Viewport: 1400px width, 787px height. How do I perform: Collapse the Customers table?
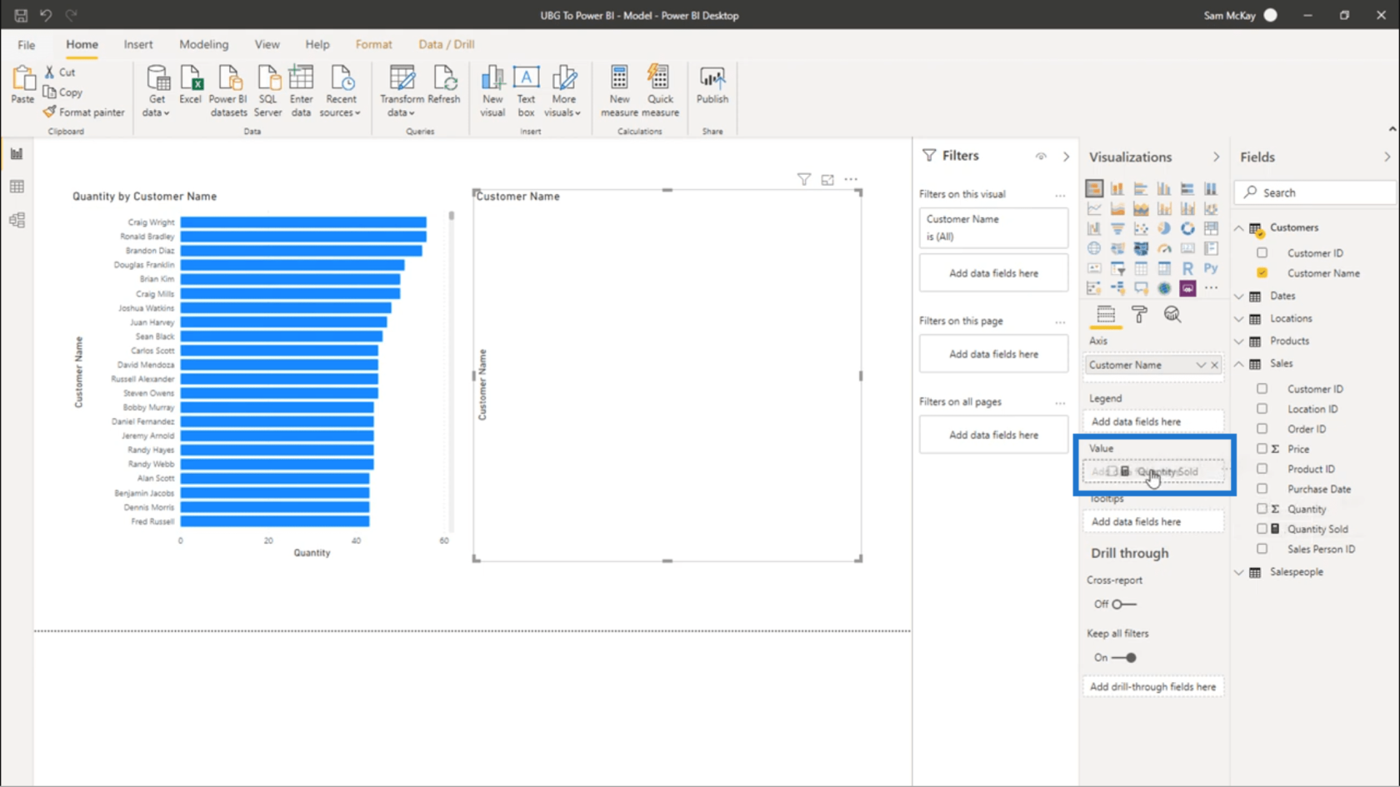click(1239, 227)
